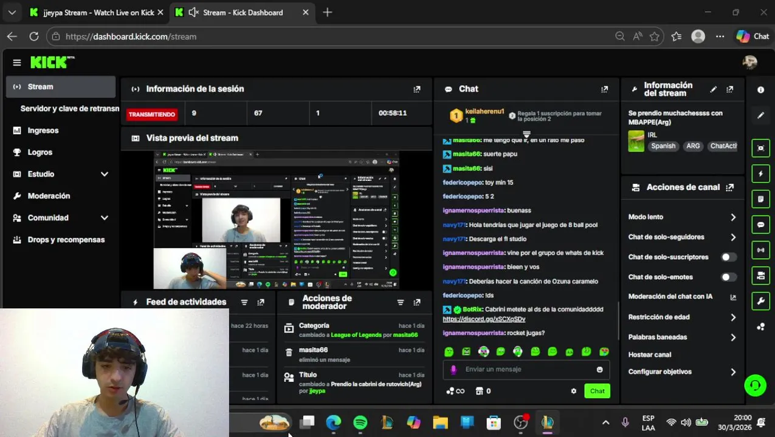Open Chat de solo-seguidores options chevron
The width and height of the screenshot is (775, 437).
click(x=733, y=237)
